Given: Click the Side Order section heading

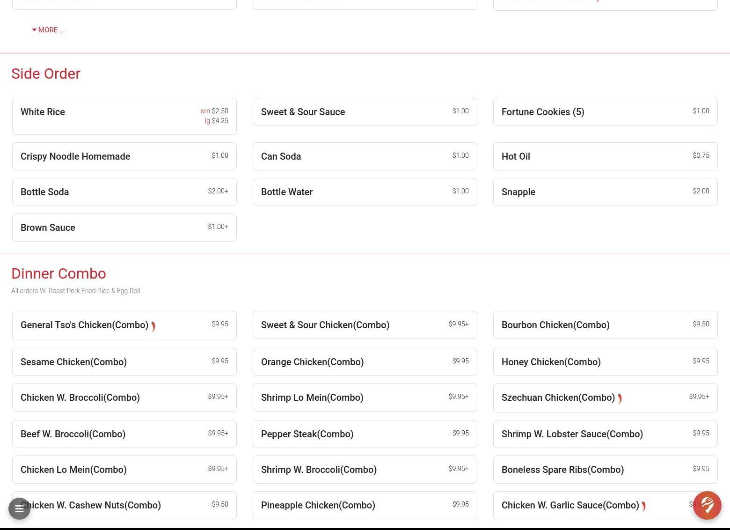Looking at the screenshot, I should click(46, 74).
